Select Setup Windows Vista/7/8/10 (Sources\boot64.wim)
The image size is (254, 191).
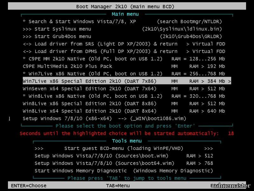click(124, 164)
